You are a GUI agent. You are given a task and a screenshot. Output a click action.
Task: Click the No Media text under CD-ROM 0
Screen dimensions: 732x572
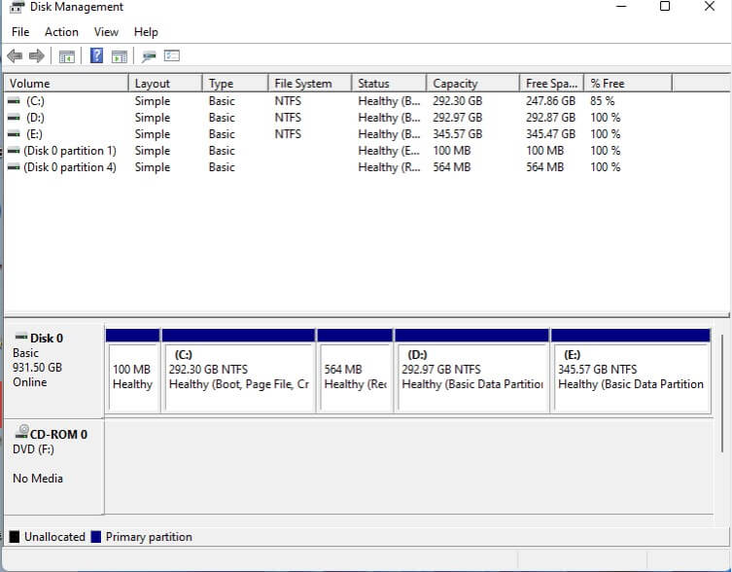coord(38,478)
